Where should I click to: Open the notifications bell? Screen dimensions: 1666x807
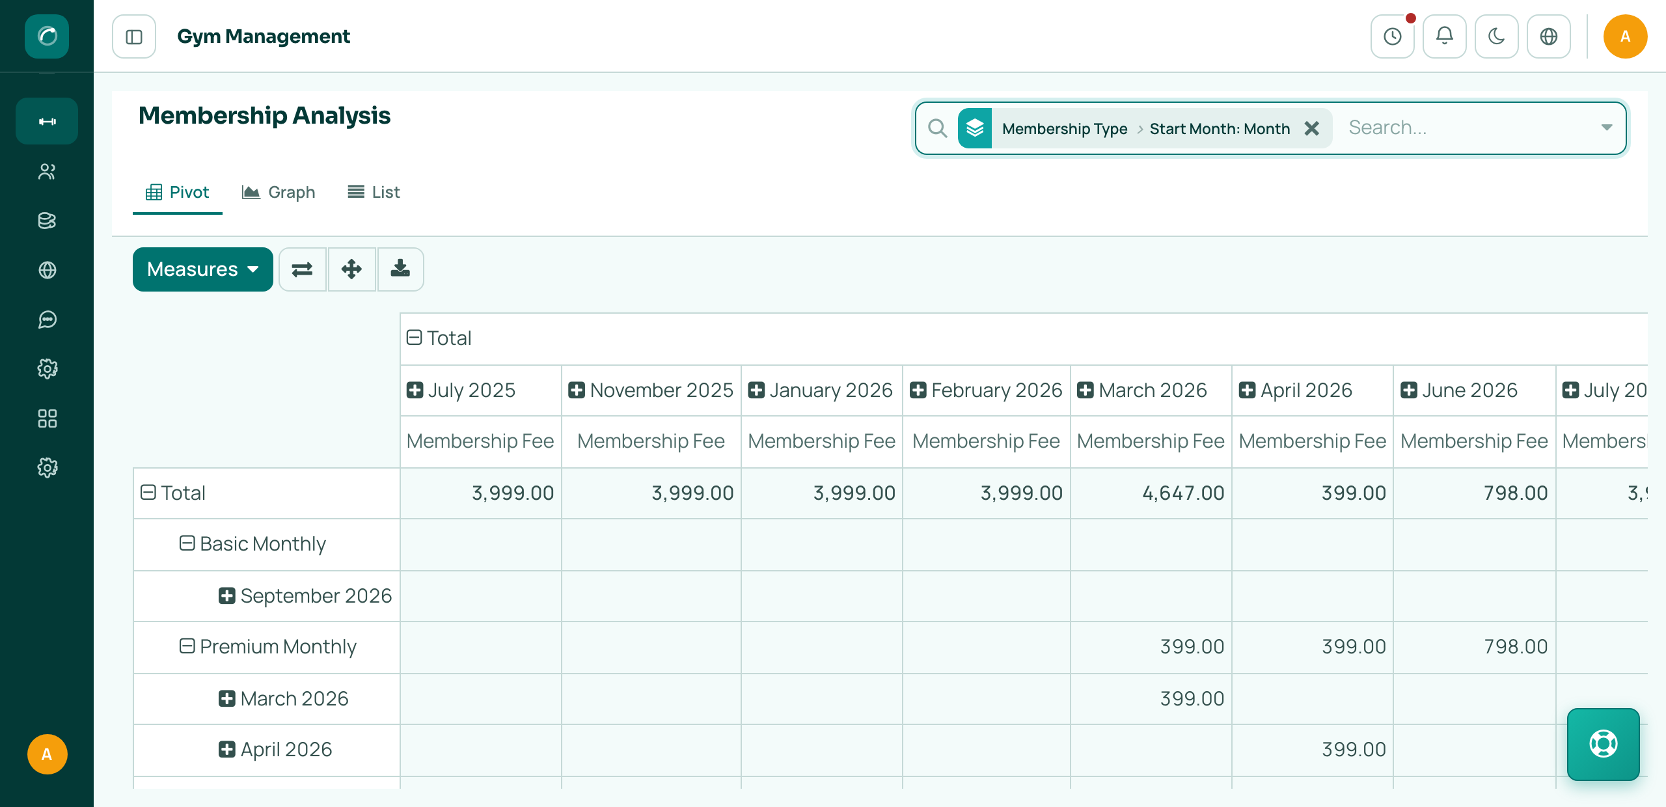click(1445, 36)
